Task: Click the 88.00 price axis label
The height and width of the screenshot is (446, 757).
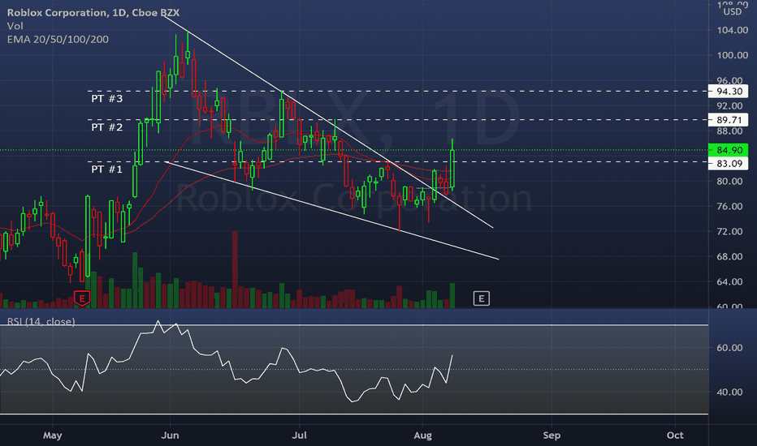Action: (x=729, y=131)
